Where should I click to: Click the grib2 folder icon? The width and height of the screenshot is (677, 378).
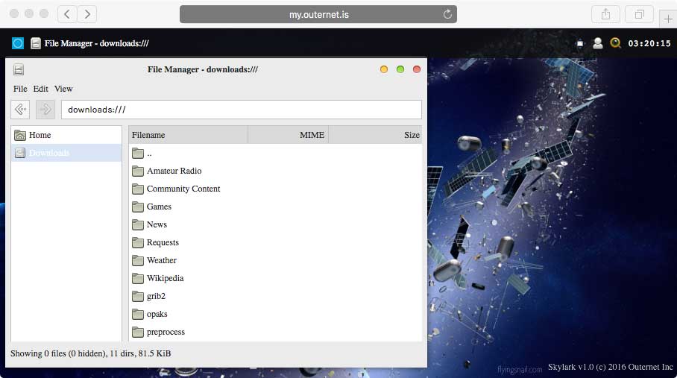[x=138, y=297]
